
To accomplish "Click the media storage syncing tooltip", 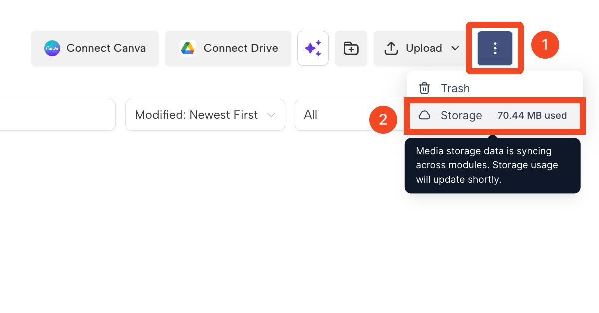I will (493, 165).
